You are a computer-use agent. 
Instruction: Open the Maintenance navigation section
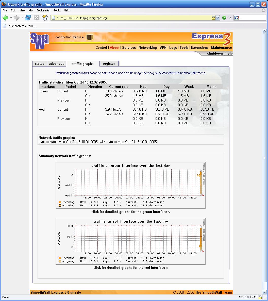click(222, 48)
